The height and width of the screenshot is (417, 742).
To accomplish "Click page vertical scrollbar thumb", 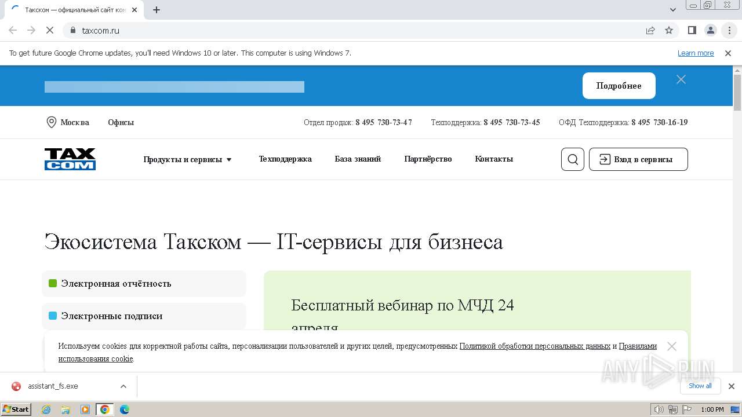I will coord(737,93).
